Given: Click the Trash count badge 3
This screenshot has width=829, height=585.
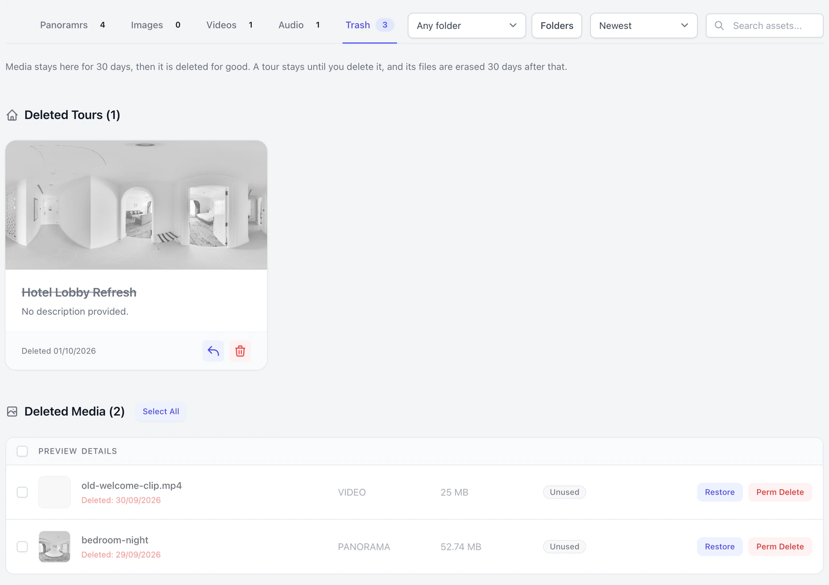Looking at the screenshot, I should tap(385, 25).
